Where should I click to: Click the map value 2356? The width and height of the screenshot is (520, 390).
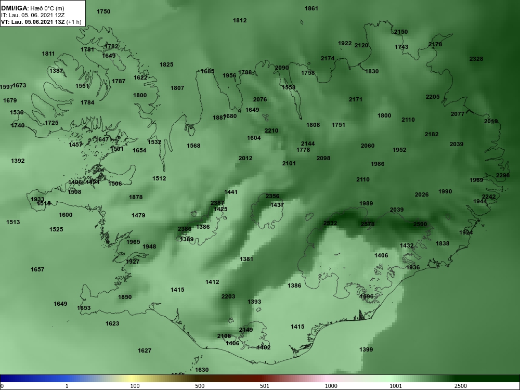pyautogui.click(x=272, y=197)
